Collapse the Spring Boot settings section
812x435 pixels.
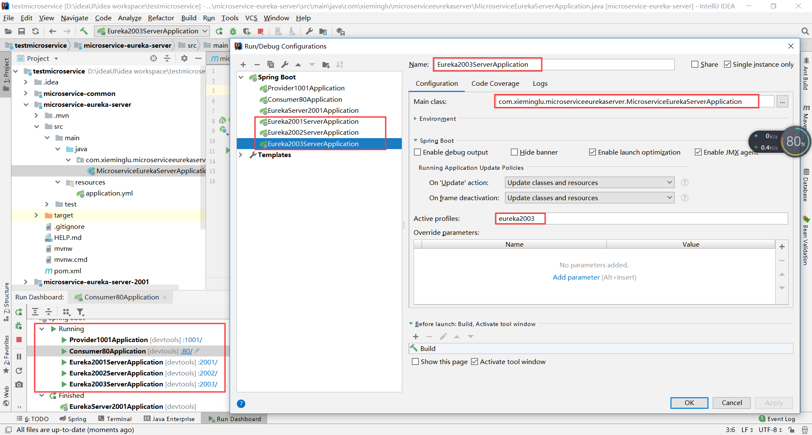(x=415, y=141)
